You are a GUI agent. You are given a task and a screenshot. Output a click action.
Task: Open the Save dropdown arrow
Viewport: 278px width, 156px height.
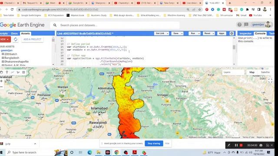tap(182, 33)
